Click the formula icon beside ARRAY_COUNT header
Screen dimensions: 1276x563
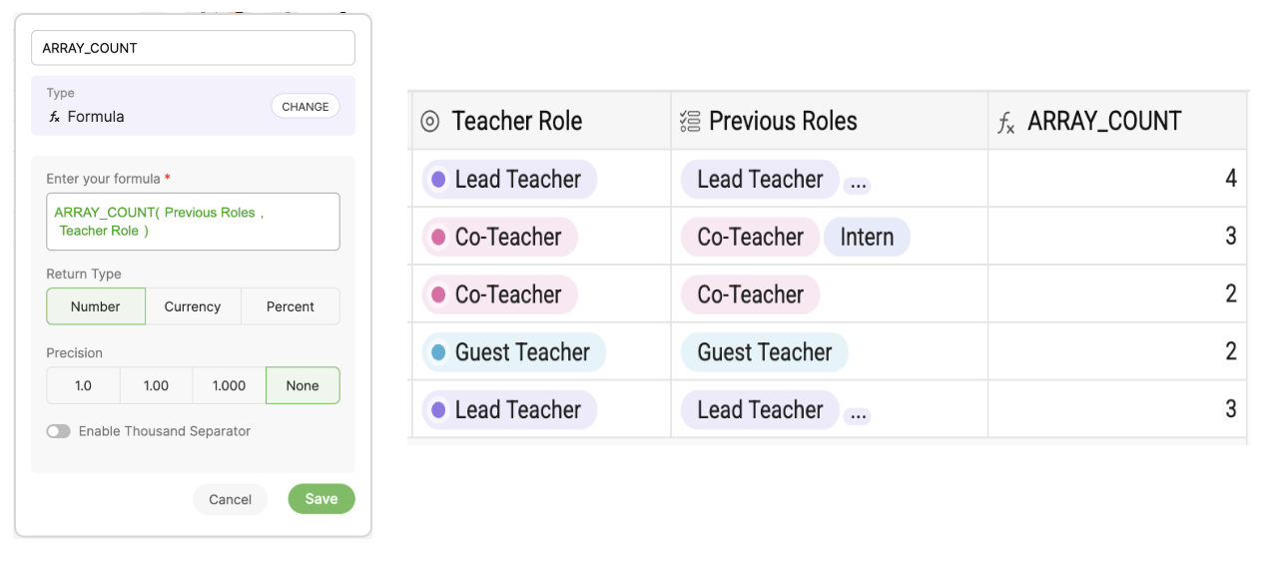click(1006, 124)
